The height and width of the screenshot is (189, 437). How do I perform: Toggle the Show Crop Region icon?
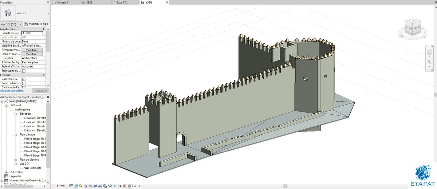(100, 186)
